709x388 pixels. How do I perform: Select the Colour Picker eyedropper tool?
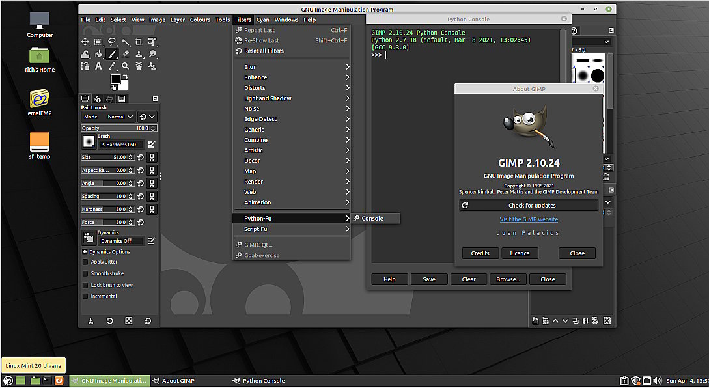point(112,66)
